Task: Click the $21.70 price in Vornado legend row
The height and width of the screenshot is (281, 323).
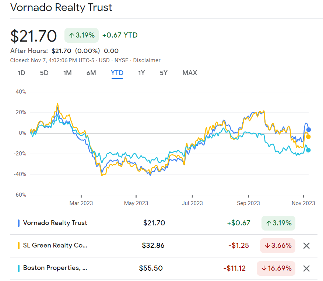Action: 154,223
